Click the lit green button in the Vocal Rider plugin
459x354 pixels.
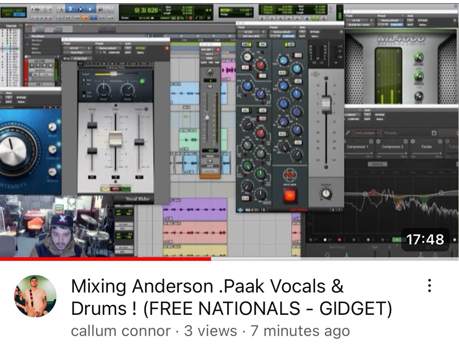142,81
